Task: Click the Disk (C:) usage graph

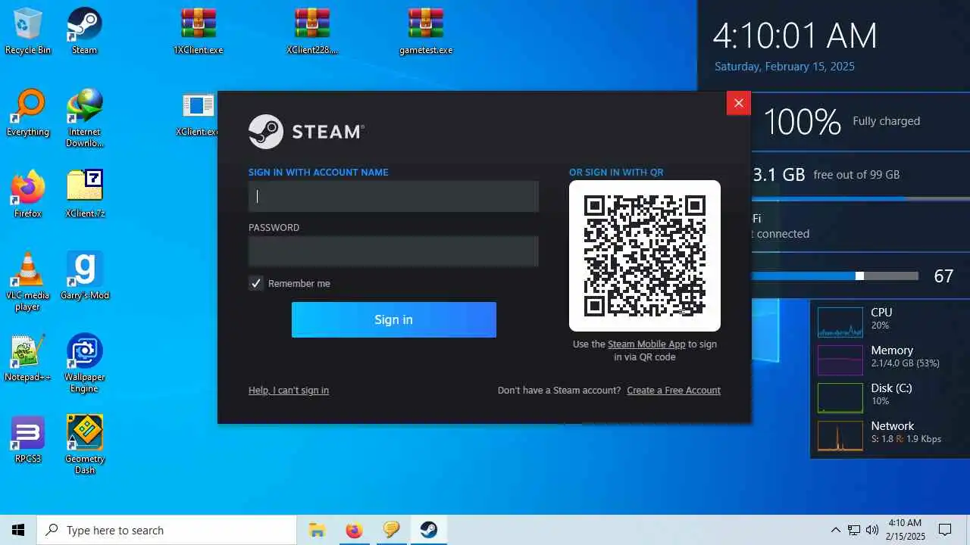Action: (x=840, y=397)
